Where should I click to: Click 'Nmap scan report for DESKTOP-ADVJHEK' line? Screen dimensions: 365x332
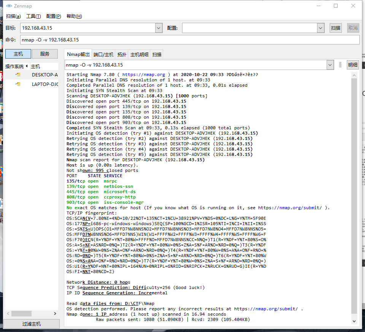click(x=135, y=160)
